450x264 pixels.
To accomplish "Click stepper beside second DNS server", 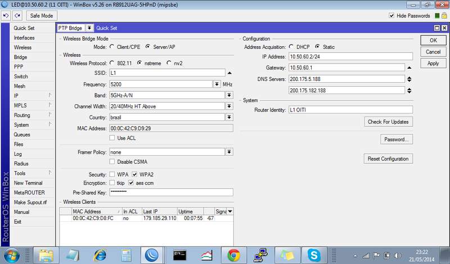I will click(x=409, y=91).
